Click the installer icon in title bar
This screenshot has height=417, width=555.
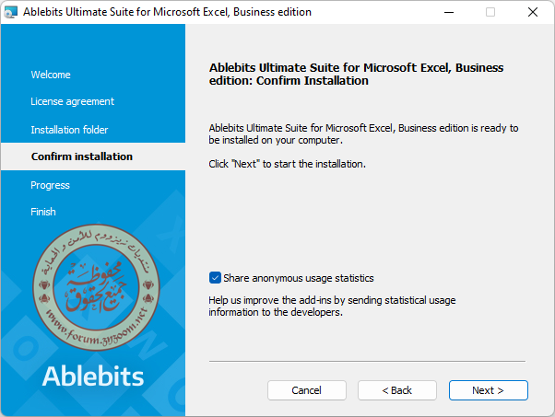[x=11, y=12]
